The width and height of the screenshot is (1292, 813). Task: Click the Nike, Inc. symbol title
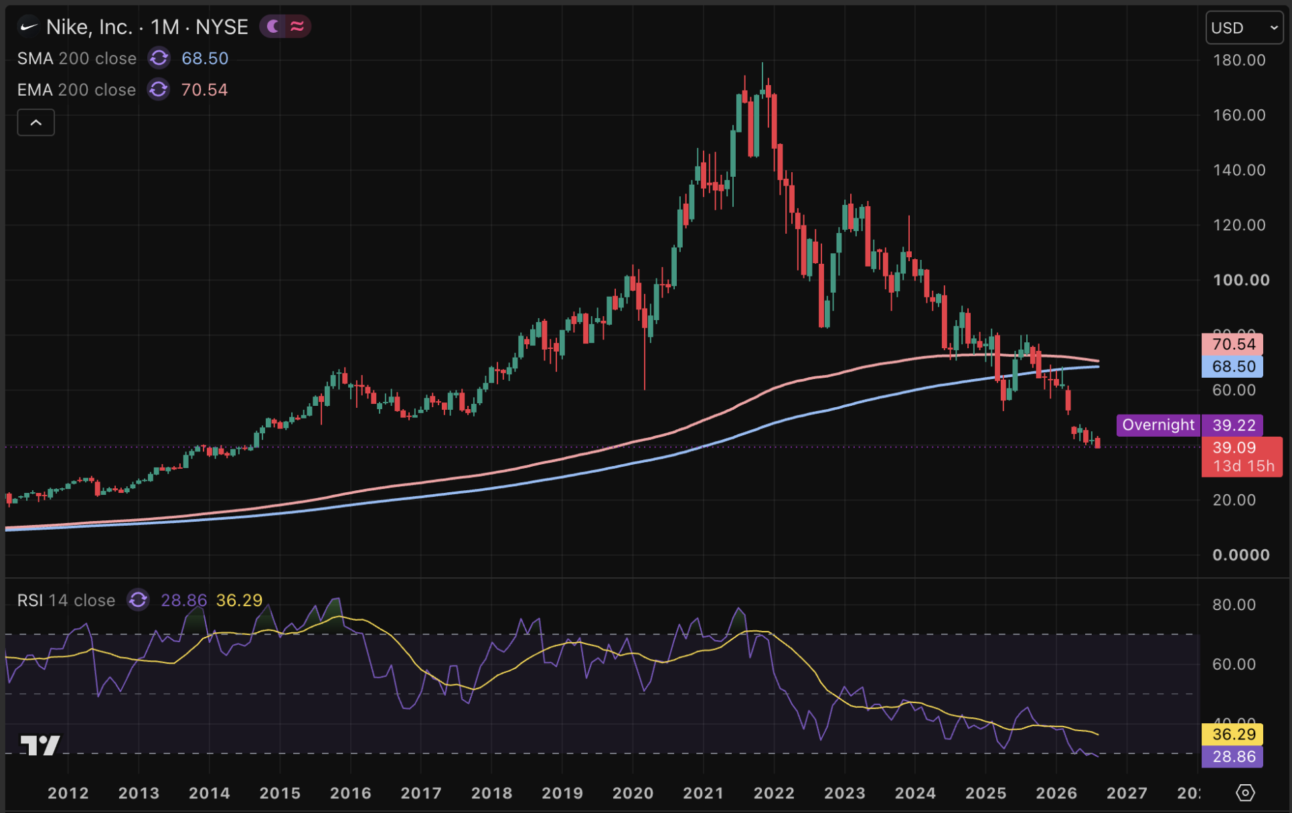click(x=147, y=27)
